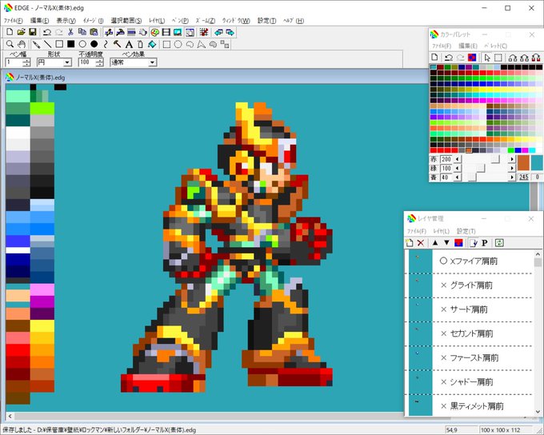Open the ペン効果 pen effect dropdown
The width and height of the screenshot is (544, 435).
pos(152,62)
